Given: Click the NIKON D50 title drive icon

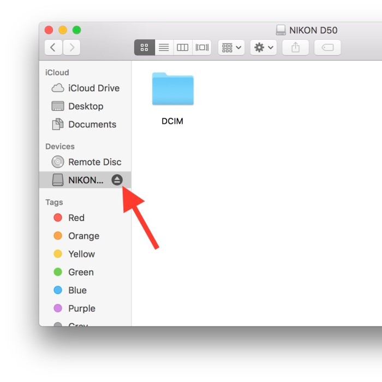Looking at the screenshot, I should tap(280, 30).
